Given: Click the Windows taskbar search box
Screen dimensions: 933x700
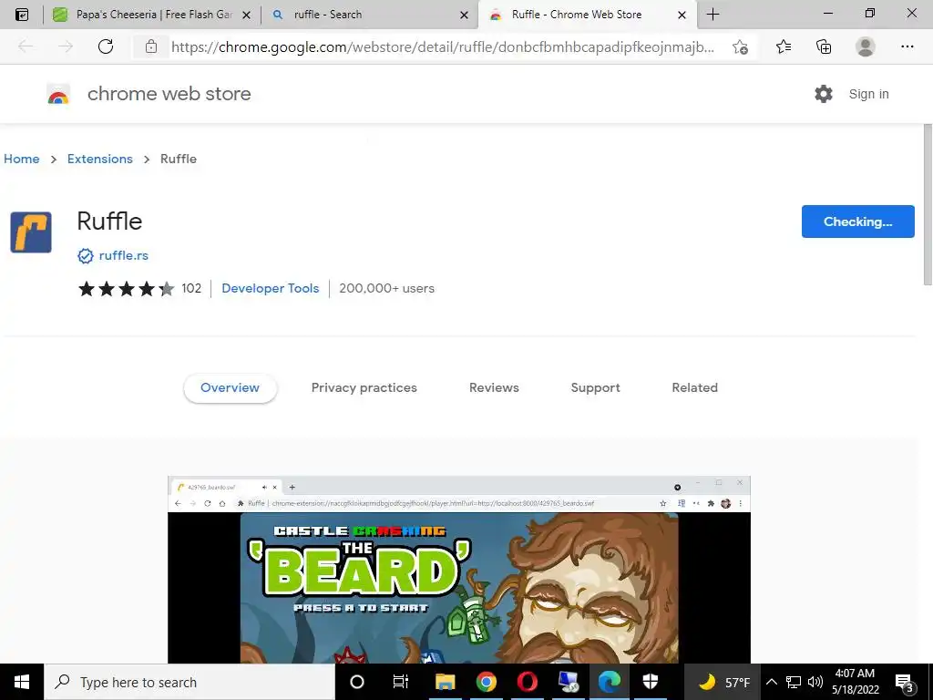Looking at the screenshot, I should click(190, 682).
